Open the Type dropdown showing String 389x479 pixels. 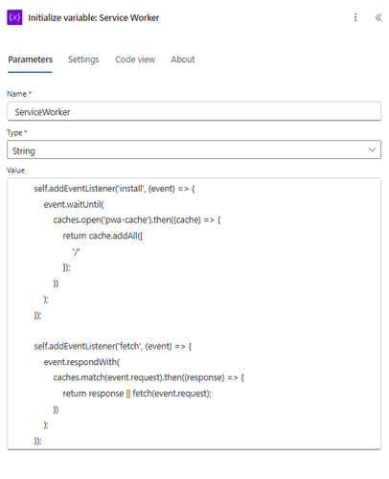[194, 149]
